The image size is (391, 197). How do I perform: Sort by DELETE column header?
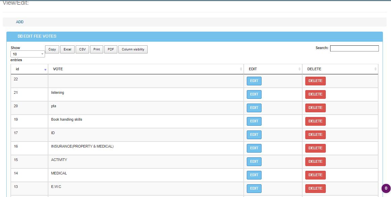pos(340,69)
